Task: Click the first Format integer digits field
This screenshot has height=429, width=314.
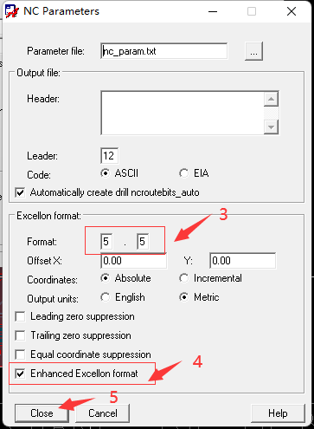Action: [106, 242]
